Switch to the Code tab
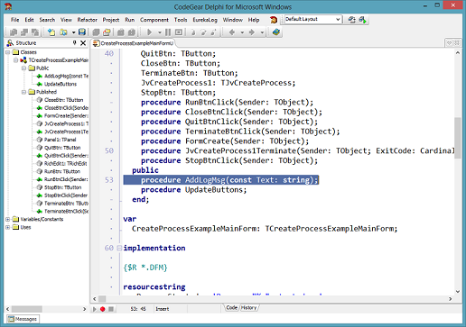The image size is (466, 327). coord(231,308)
